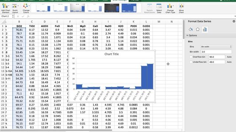The image size is (236, 132).
Task: Click the Underflow bin value field
Action: [217, 62]
